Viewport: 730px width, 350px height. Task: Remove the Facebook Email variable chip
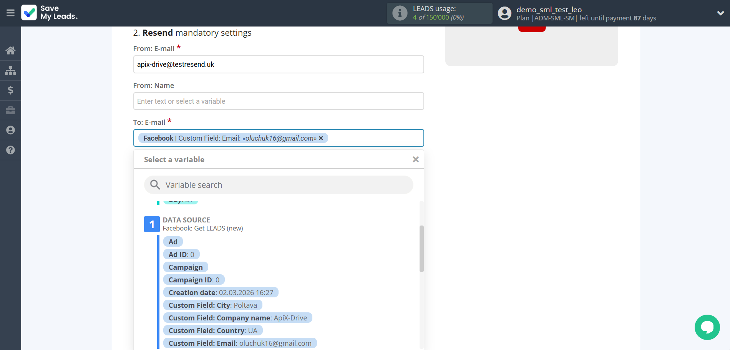pos(321,138)
